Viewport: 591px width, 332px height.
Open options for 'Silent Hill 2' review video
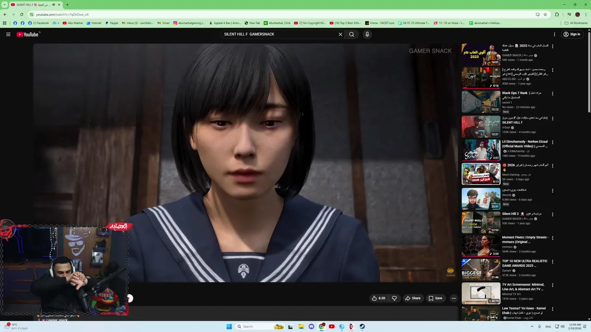tap(553, 214)
